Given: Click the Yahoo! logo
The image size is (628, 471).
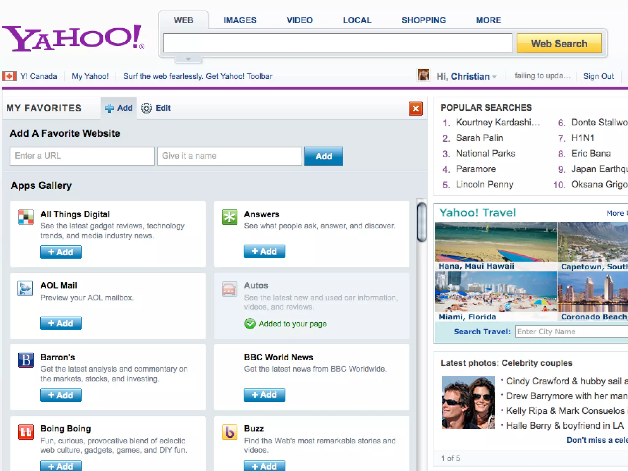Looking at the screenshot, I should click(x=73, y=38).
